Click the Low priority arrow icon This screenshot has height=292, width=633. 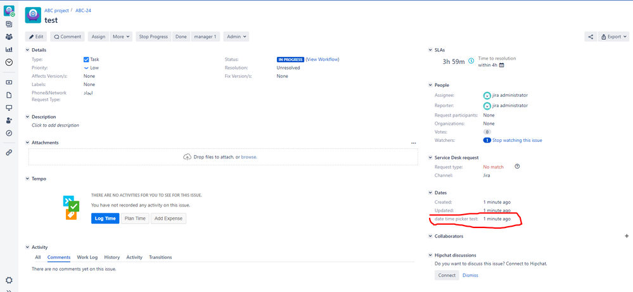pos(86,68)
